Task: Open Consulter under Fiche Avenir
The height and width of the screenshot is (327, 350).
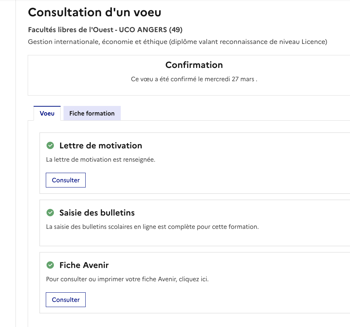Action: (x=66, y=300)
